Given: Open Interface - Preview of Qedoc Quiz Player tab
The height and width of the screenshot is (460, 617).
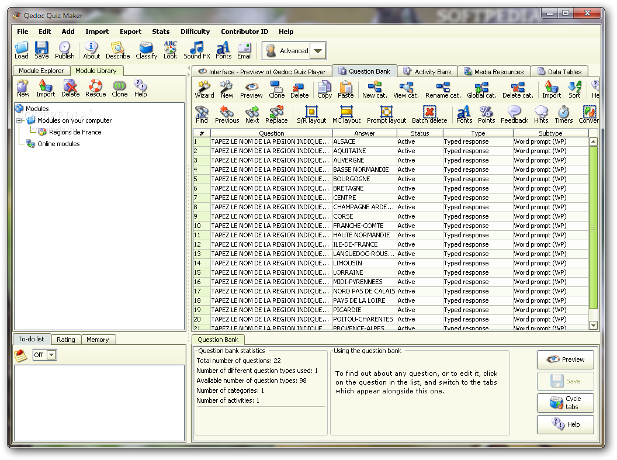Looking at the screenshot, I should (x=262, y=72).
